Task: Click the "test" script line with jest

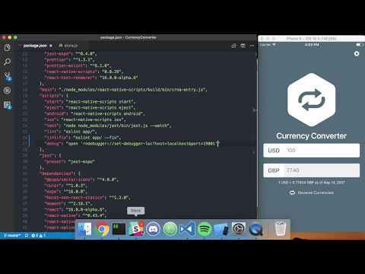Action: 108,126
